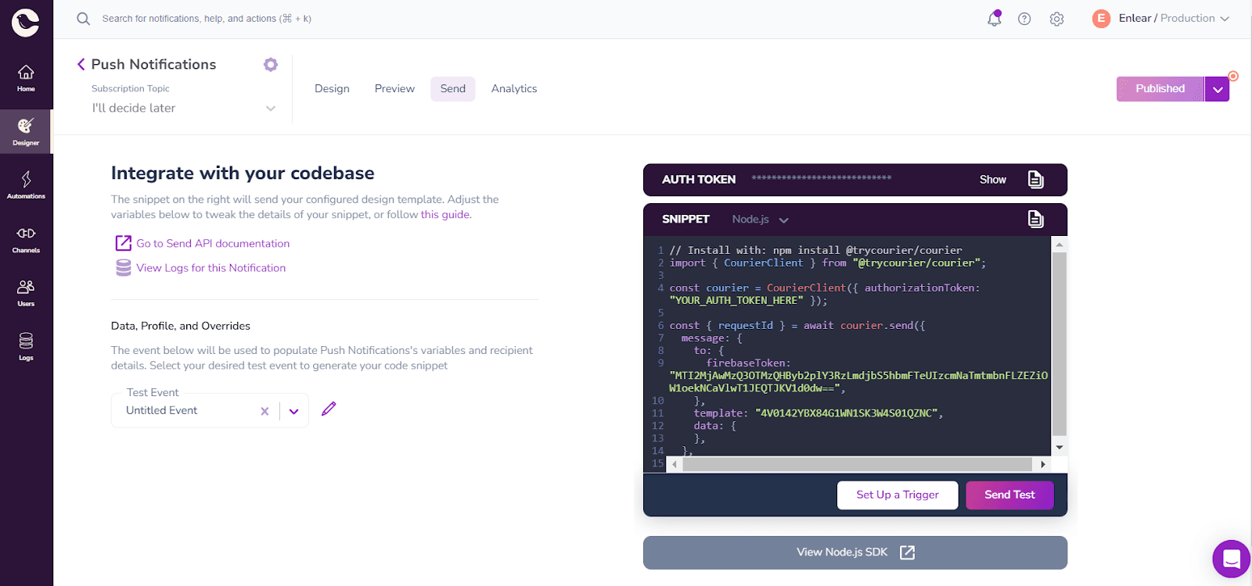Click the Send API documentation external icon
The image size is (1252, 586).
[124, 243]
